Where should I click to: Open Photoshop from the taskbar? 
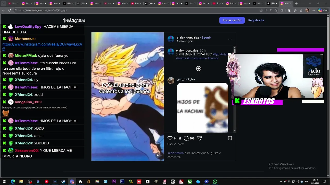(x=122, y=181)
